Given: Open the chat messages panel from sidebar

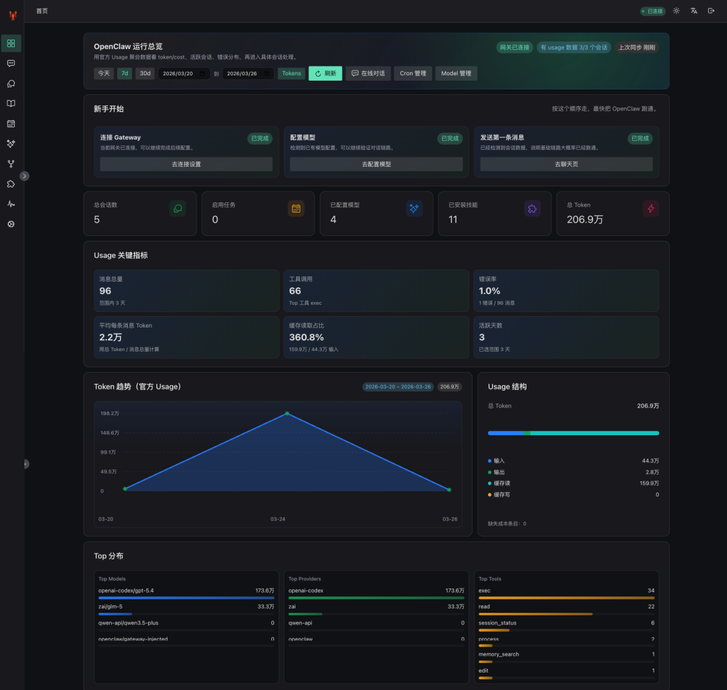Looking at the screenshot, I should [11, 63].
